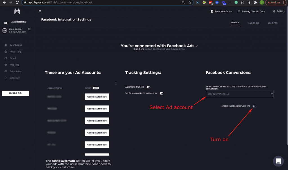This screenshot has width=288, height=170.
Task: Click the globe extension icon
Action: click(204, 2)
